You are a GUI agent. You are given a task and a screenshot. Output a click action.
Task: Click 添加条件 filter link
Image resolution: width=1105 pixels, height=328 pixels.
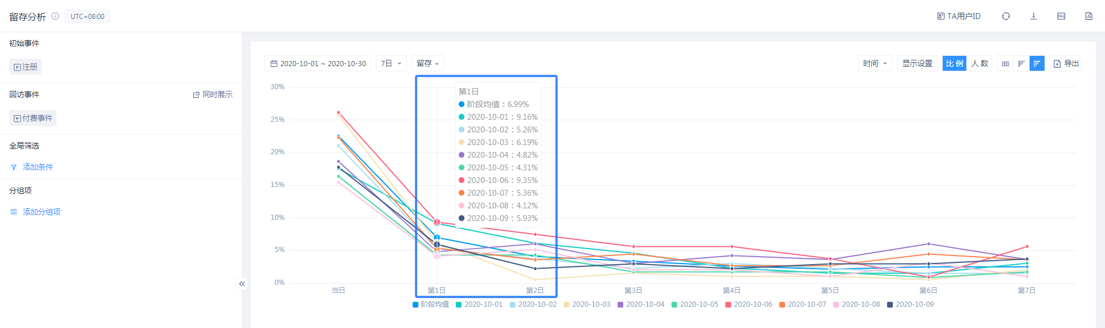point(37,167)
